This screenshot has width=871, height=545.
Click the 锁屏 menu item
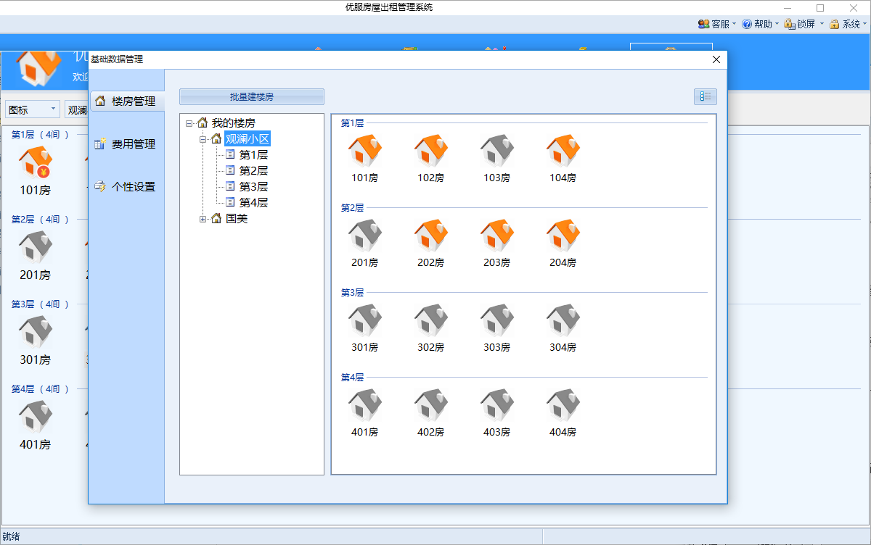803,24
